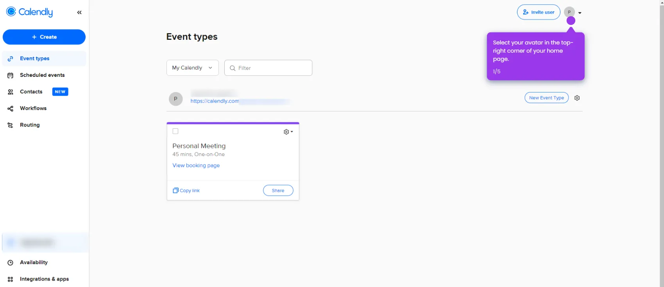Click the Event types heading
The image size is (664, 287).
click(192, 37)
